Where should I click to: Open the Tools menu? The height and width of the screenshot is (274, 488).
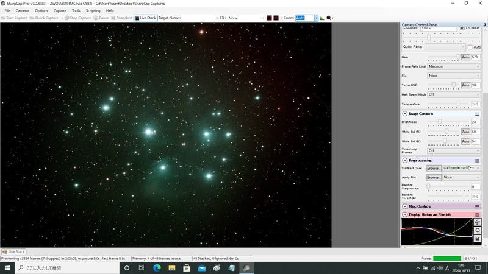pos(76,10)
